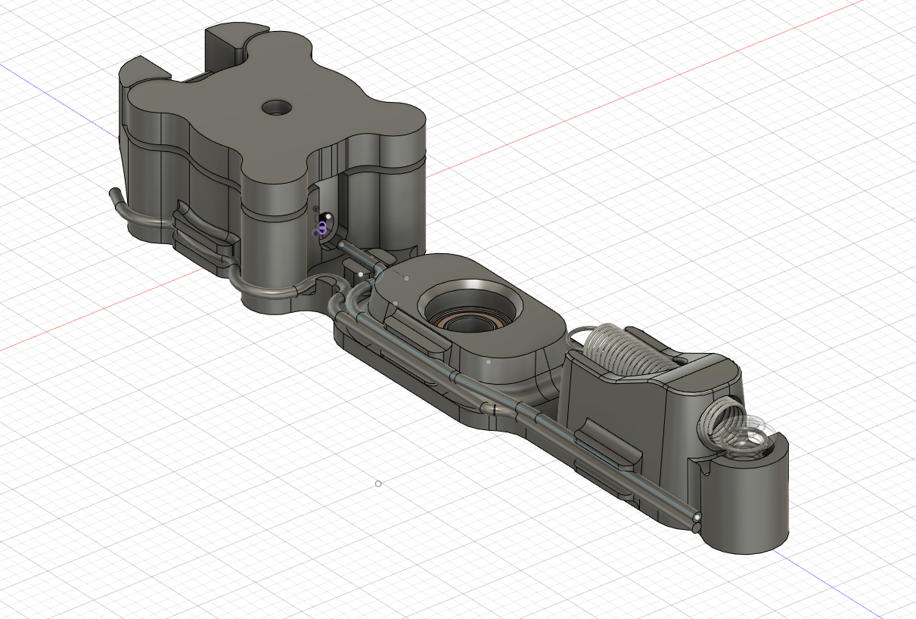
Task: Click the wire end sticking out left of the housing
Action: pyautogui.click(x=116, y=195)
